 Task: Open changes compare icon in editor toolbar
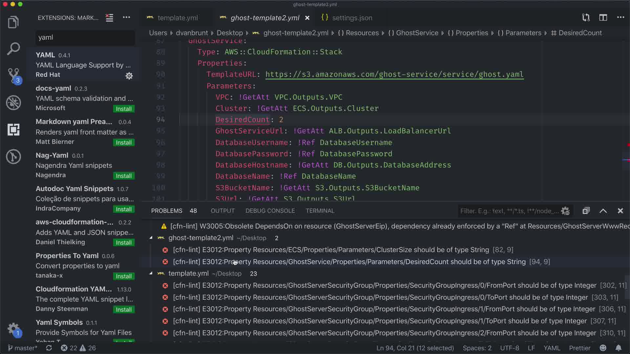point(586,18)
